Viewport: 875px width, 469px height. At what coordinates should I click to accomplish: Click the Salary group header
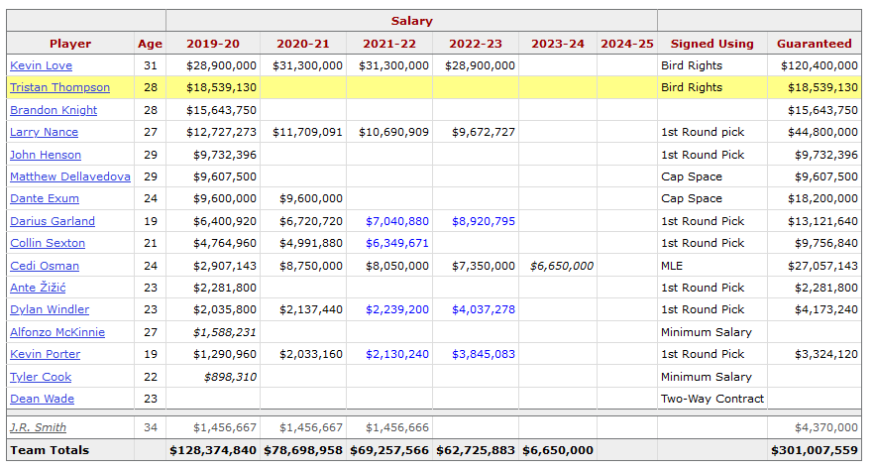412,21
